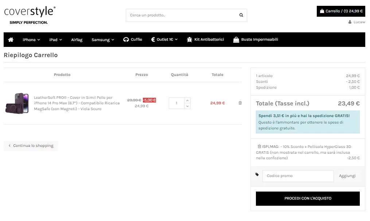Click the home icon in navigation bar
This screenshot has width=370, height=221.
coord(11,40)
